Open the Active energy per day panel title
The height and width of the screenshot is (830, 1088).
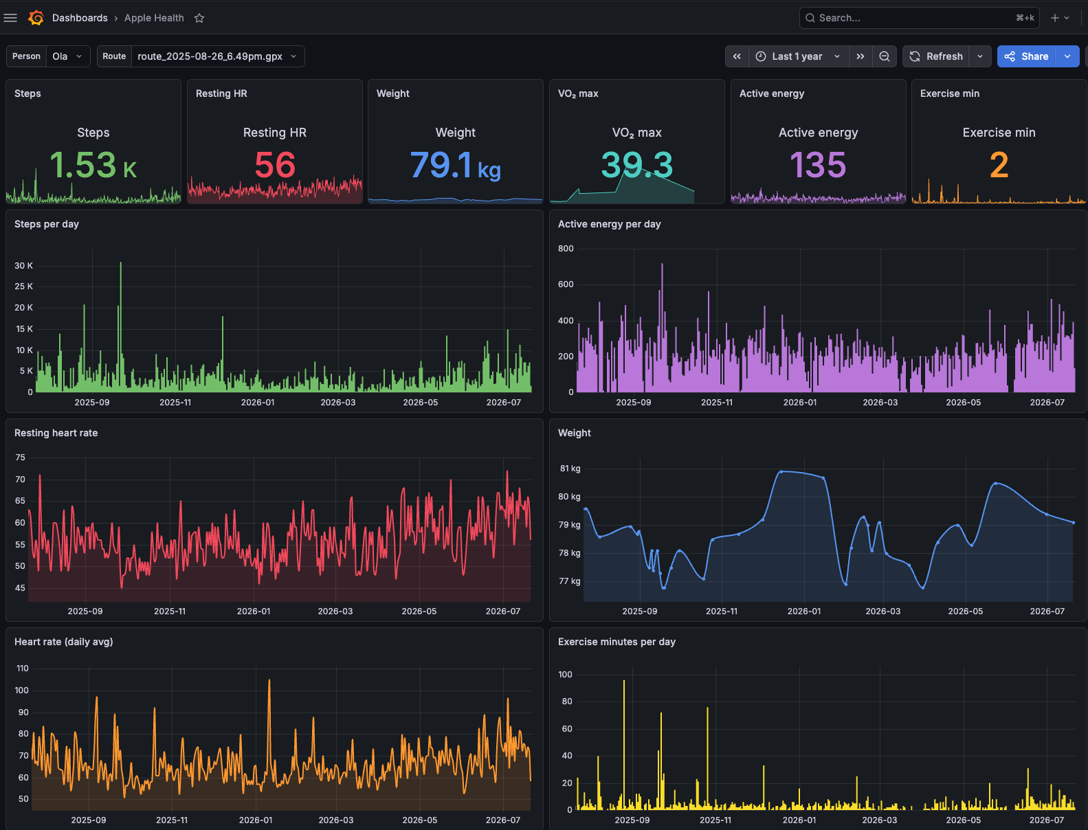coord(610,224)
